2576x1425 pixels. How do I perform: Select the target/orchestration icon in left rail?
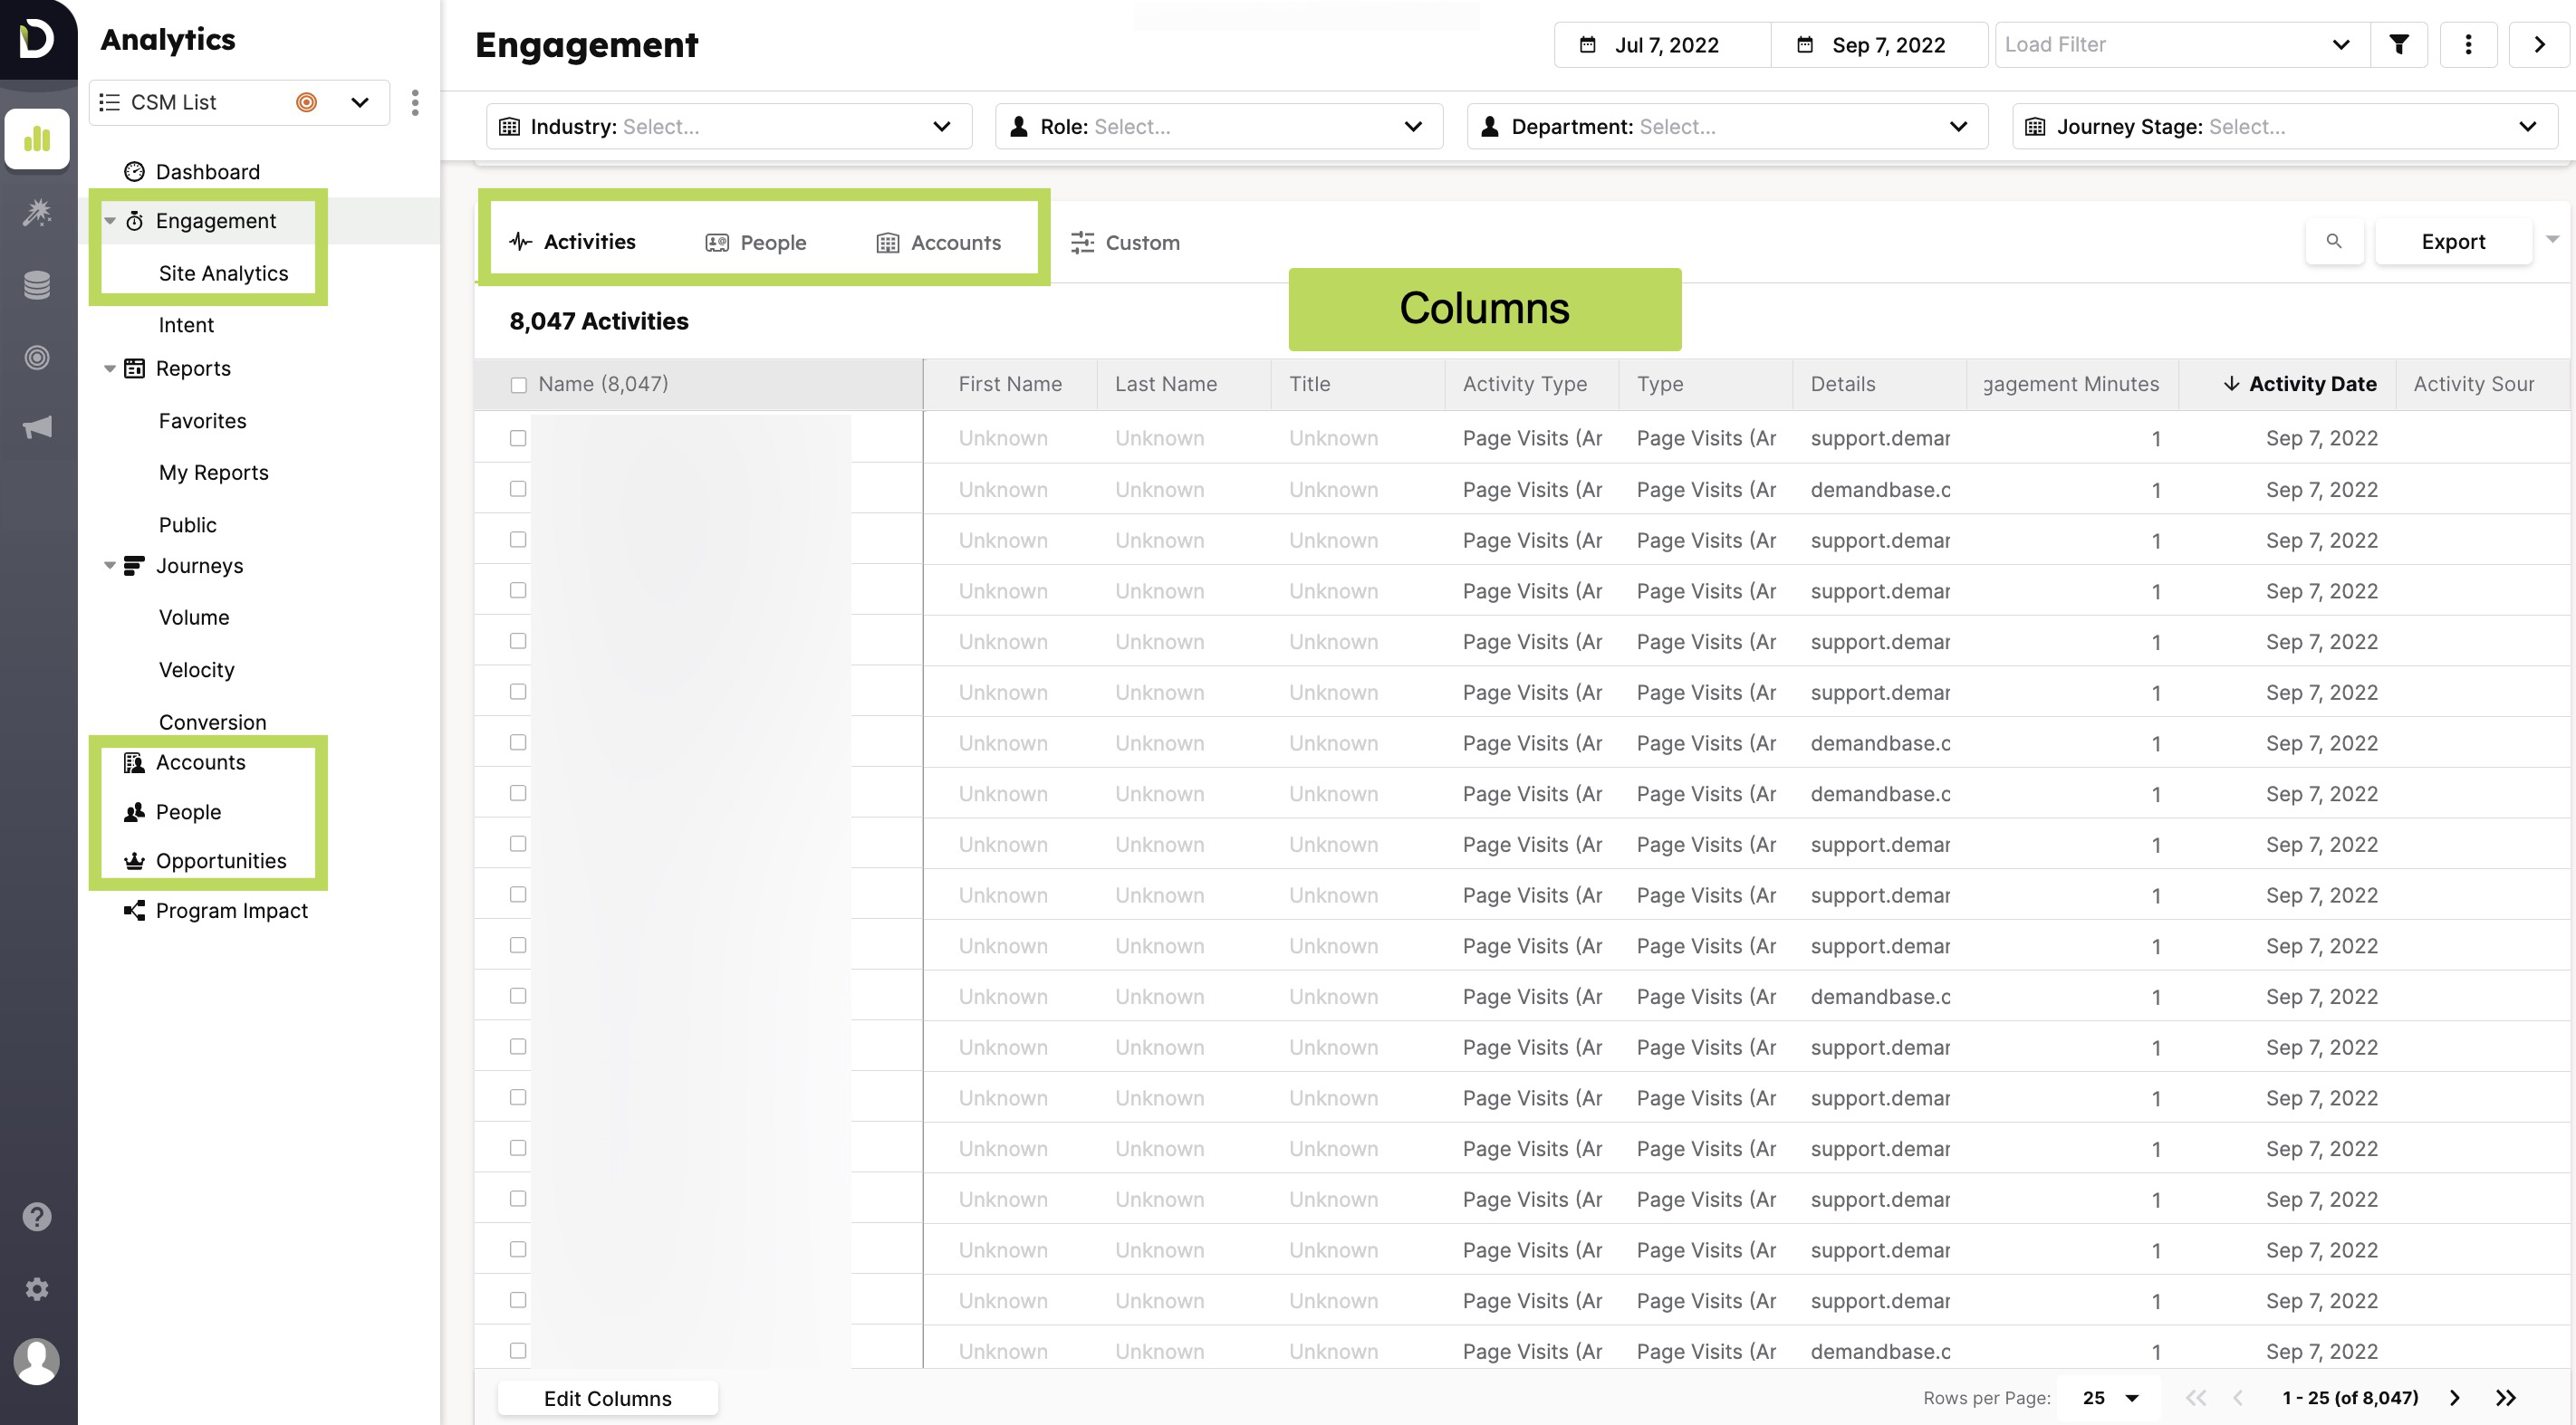(x=37, y=357)
